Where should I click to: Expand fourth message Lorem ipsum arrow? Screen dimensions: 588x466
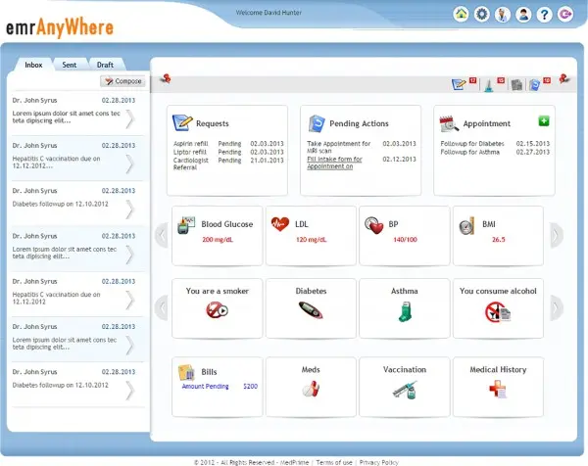[x=129, y=255]
